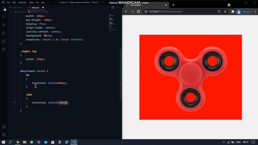This screenshot has width=258, height=145.
Task: Open the notification center icon
Action: pos(253,142)
